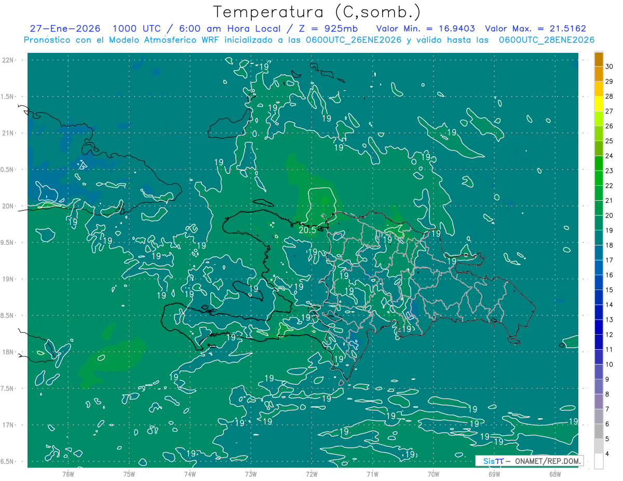
Task: Click the "20.5" contour label on map
Action: pos(308,230)
